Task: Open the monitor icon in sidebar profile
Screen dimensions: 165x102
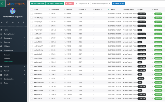Action: pyautogui.click(x=7, y=22)
